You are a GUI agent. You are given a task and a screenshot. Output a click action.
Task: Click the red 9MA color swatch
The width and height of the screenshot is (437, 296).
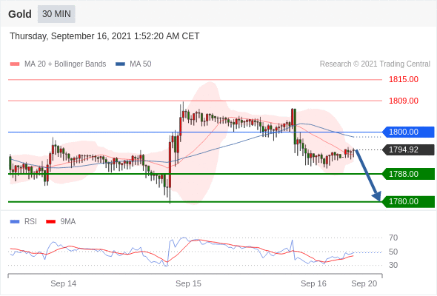[50, 222]
